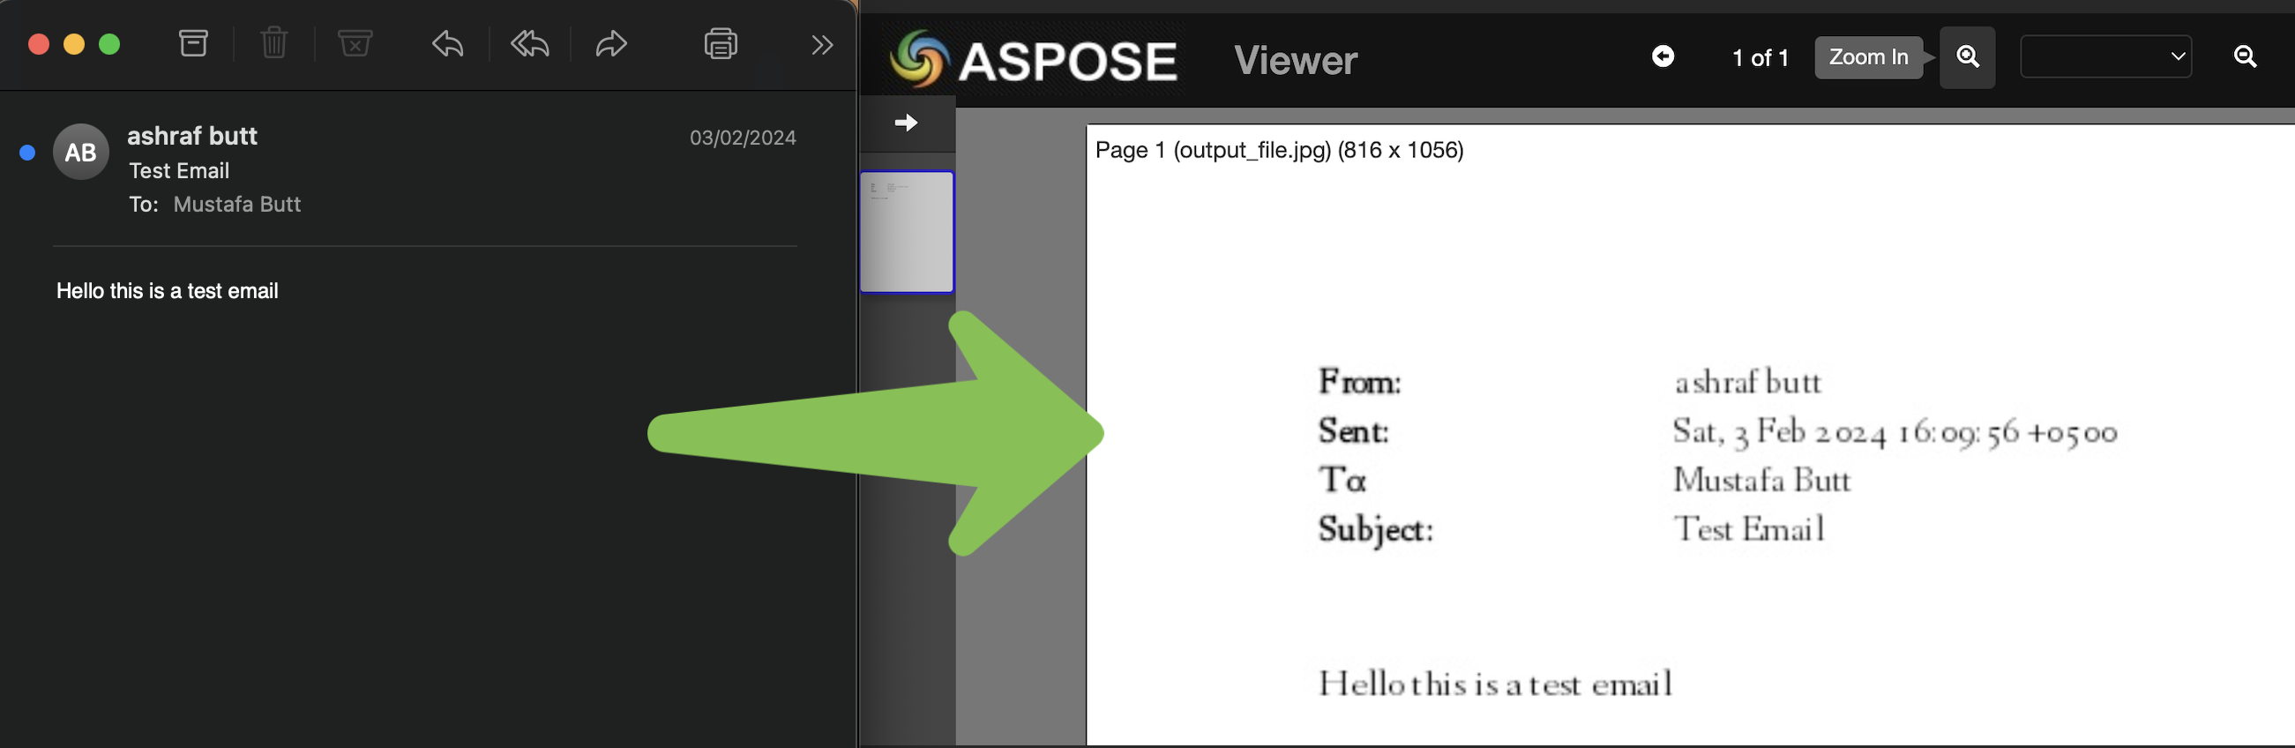Delete the email using the trash icon
The image size is (2295, 748).
(x=273, y=43)
